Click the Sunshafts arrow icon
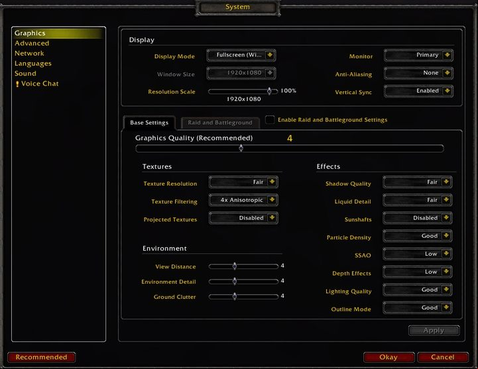 446,218
